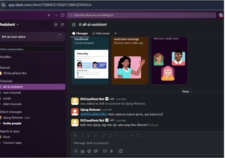The width and height of the screenshot is (225, 158).
Task: Compose a new message with pencil icon
Action: point(62,25)
